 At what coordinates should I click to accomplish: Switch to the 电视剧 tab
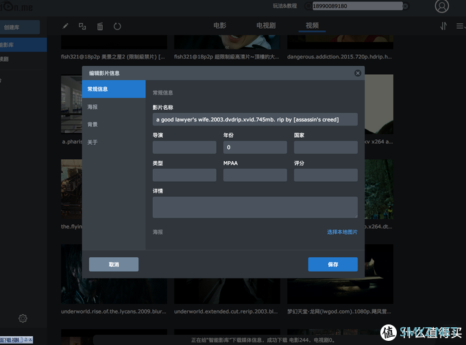click(x=266, y=25)
